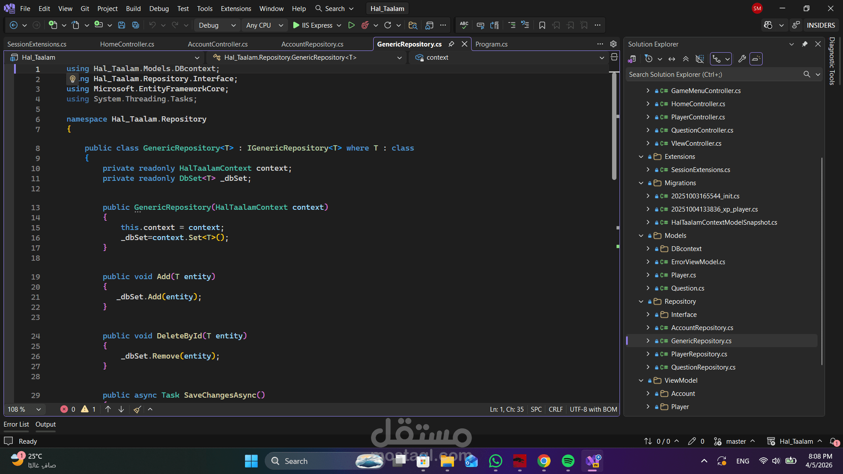Switch to the AccountController.cs tab
This screenshot has height=474, width=843.
(x=218, y=44)
